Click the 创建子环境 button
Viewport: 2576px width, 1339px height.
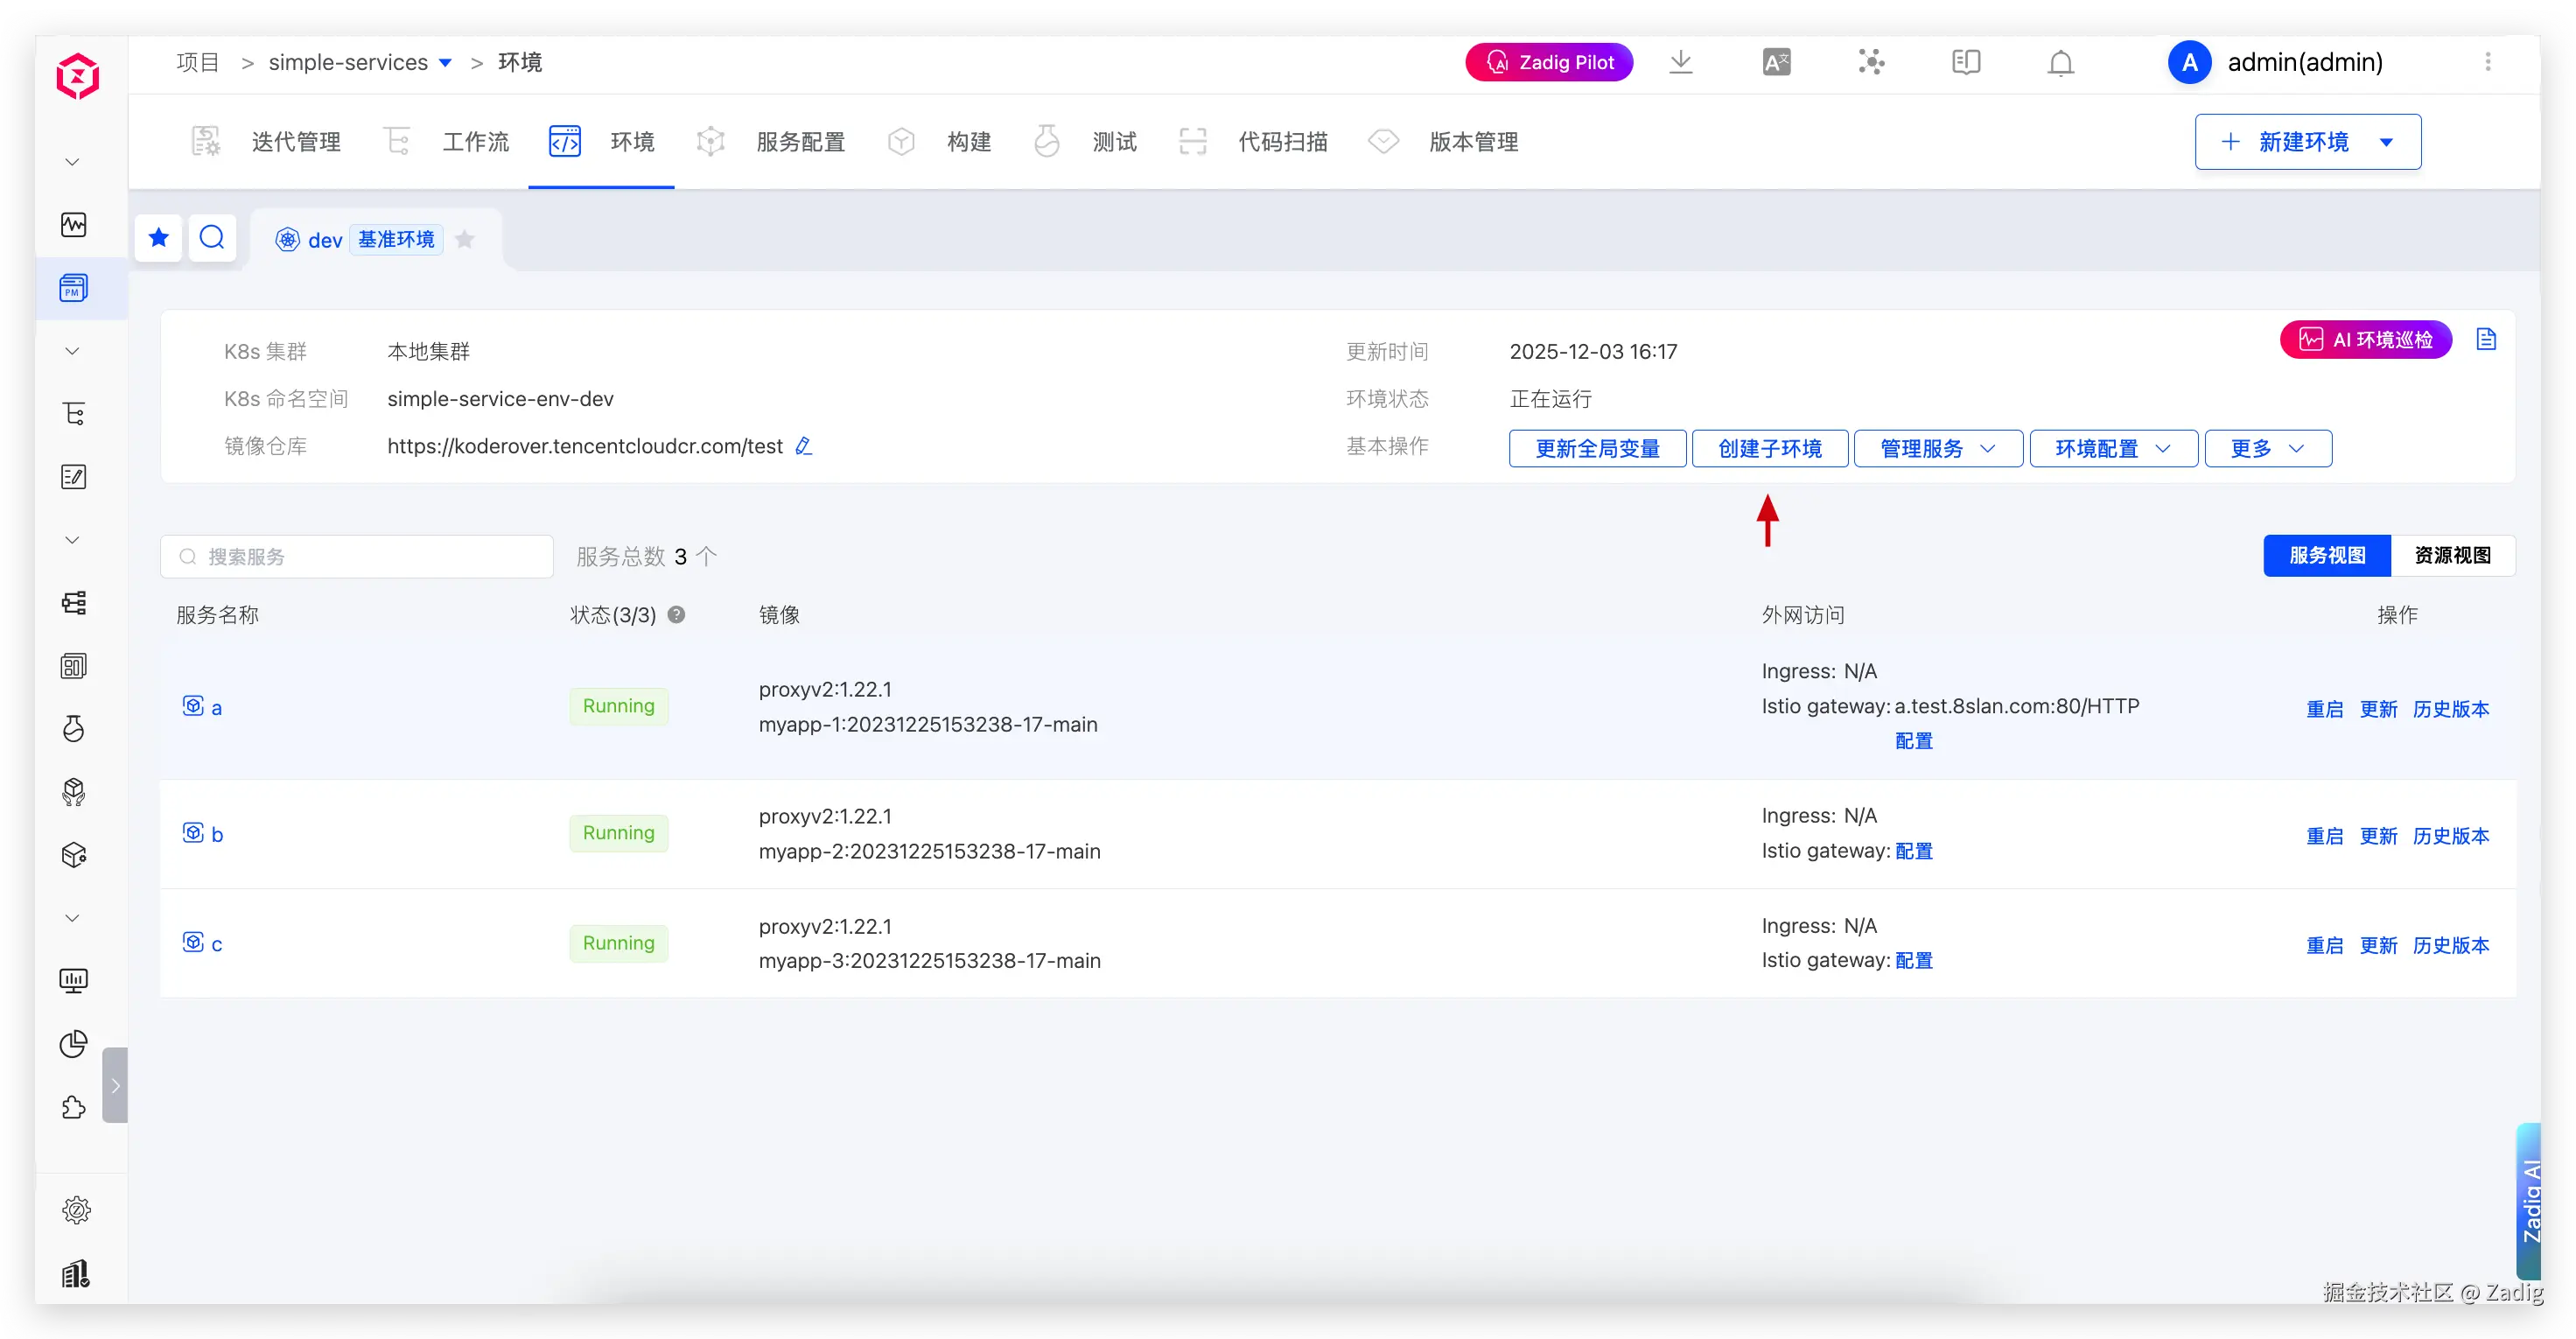[x=1769, y=448]
